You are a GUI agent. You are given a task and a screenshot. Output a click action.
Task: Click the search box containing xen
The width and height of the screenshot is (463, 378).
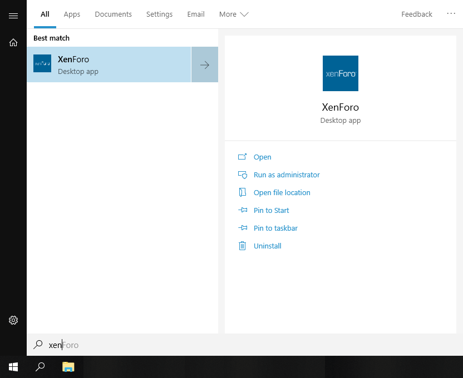point(245,345)
